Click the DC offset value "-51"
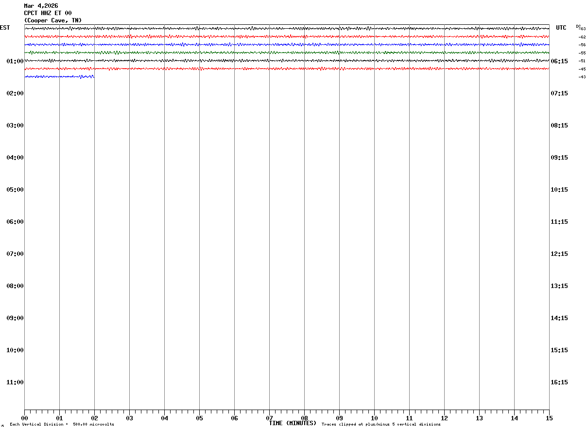The width and height of the screenshot is (588, 431). coord(582,61)
